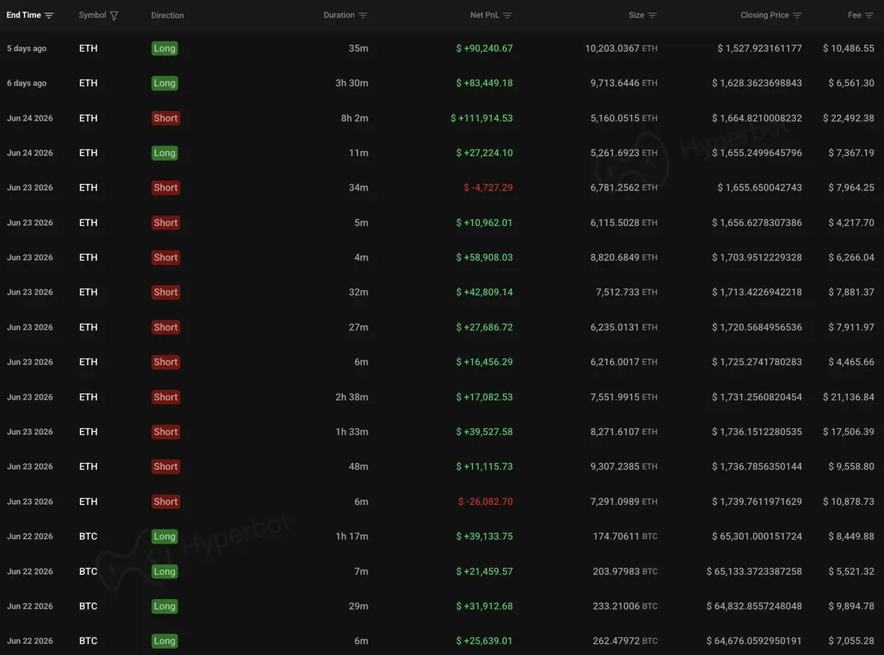This screenshot has width=884, height=655.
Task: Click size 5,160.0515 ETH
Action: click(x=624, y=118)
